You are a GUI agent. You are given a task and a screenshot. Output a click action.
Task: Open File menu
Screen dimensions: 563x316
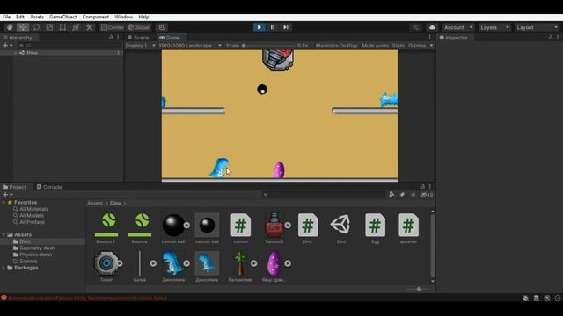tap(6, 17)
